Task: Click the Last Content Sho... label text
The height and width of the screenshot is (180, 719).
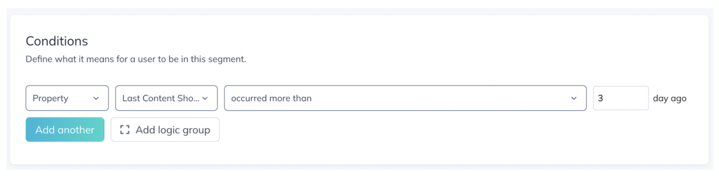Action: click(x=160, y=98)
